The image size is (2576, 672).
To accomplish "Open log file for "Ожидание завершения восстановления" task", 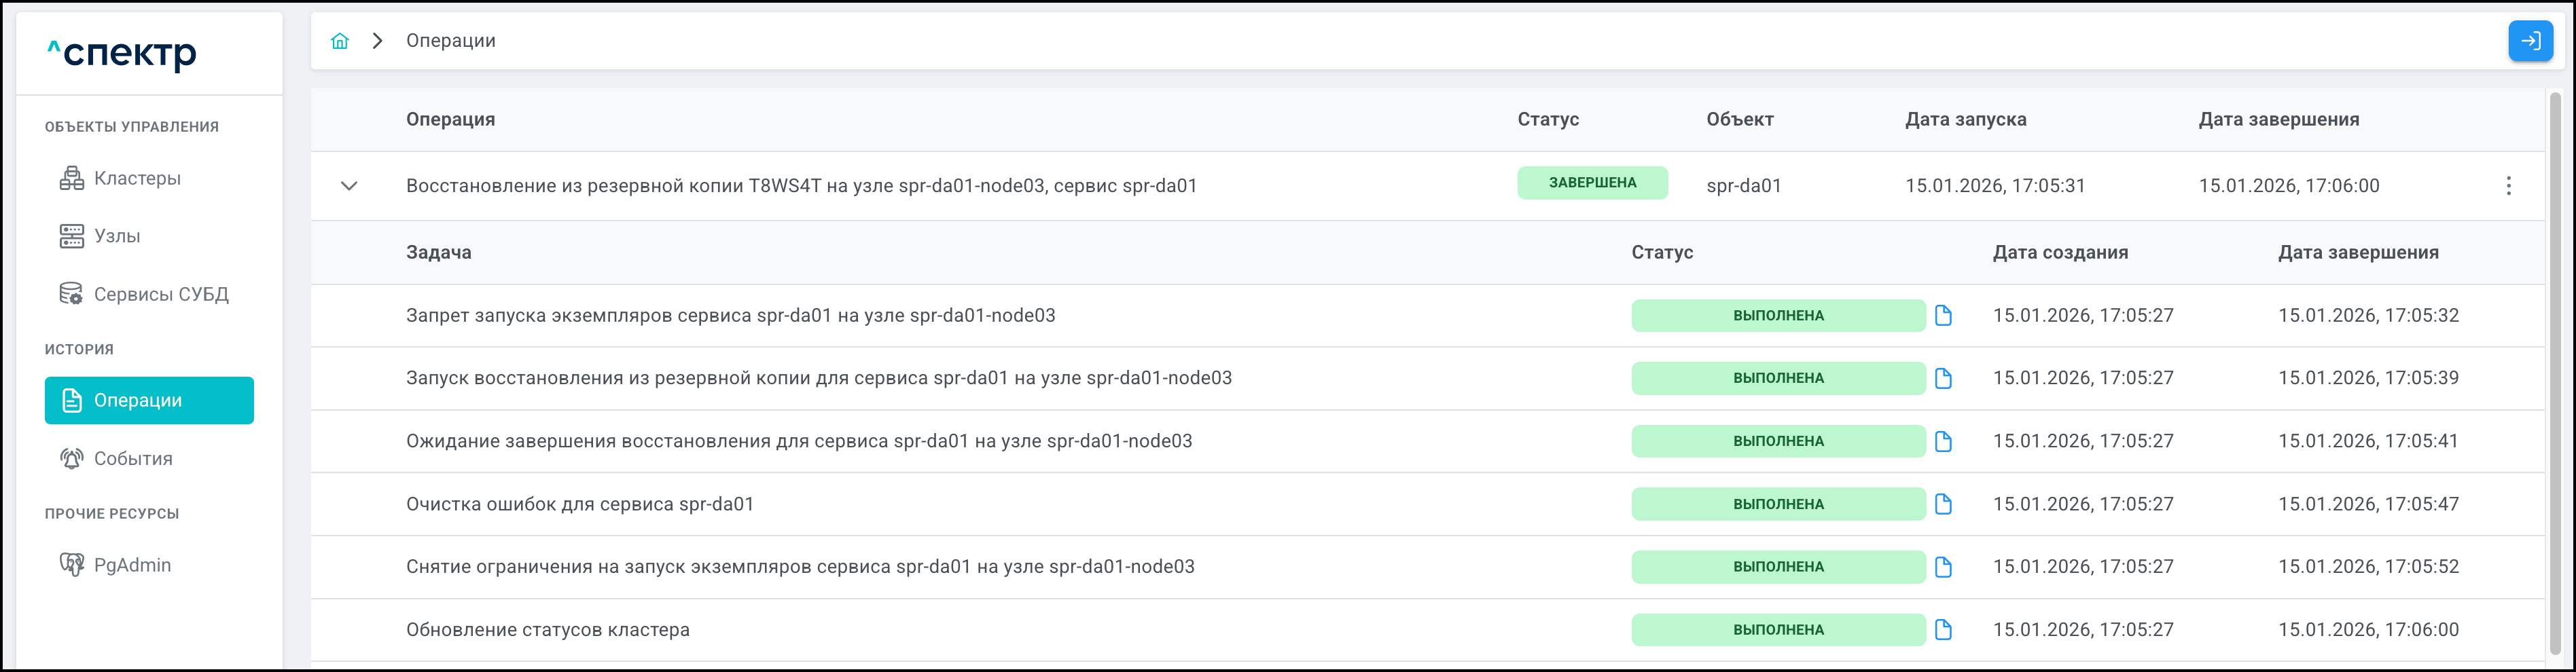I will [1943, 441].
